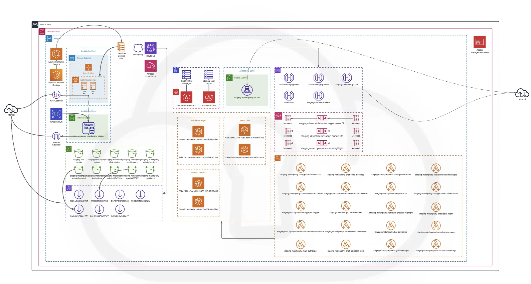Click the staging-chat rooms DynamoDB table icon

click(209, 75)
